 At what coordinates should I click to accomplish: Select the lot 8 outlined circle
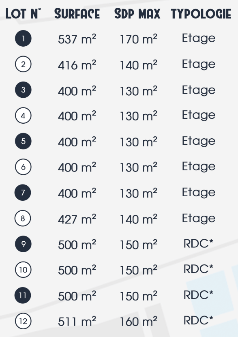coord(23,218)
